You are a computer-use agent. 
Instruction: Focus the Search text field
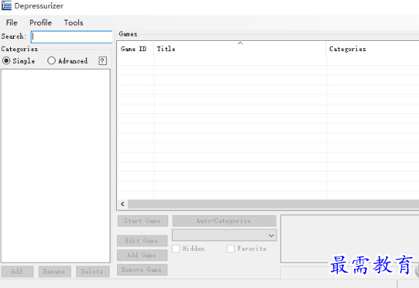point(72,37)
